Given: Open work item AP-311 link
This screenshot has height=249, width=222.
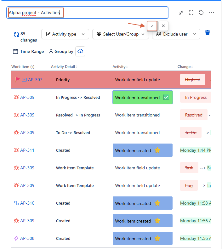Looking at the screenshot, I should click(x=27, y=150).
